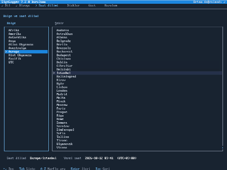Select Astrakhan city
227x170 pixels.
pos(138,34)
